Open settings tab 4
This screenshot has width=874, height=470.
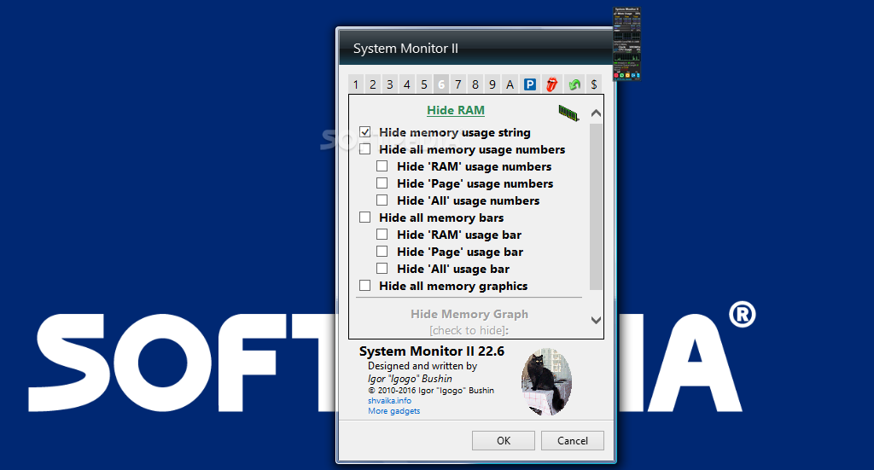tap(407, 84)
